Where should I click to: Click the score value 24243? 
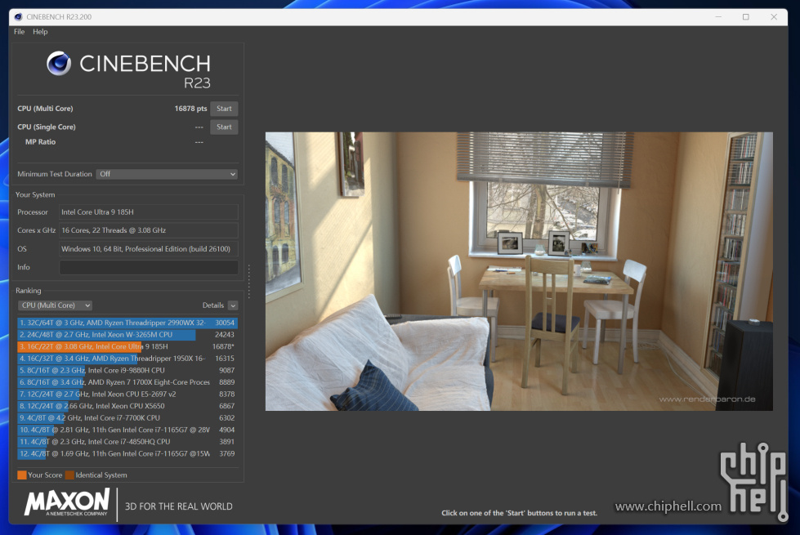coord(225,335)
